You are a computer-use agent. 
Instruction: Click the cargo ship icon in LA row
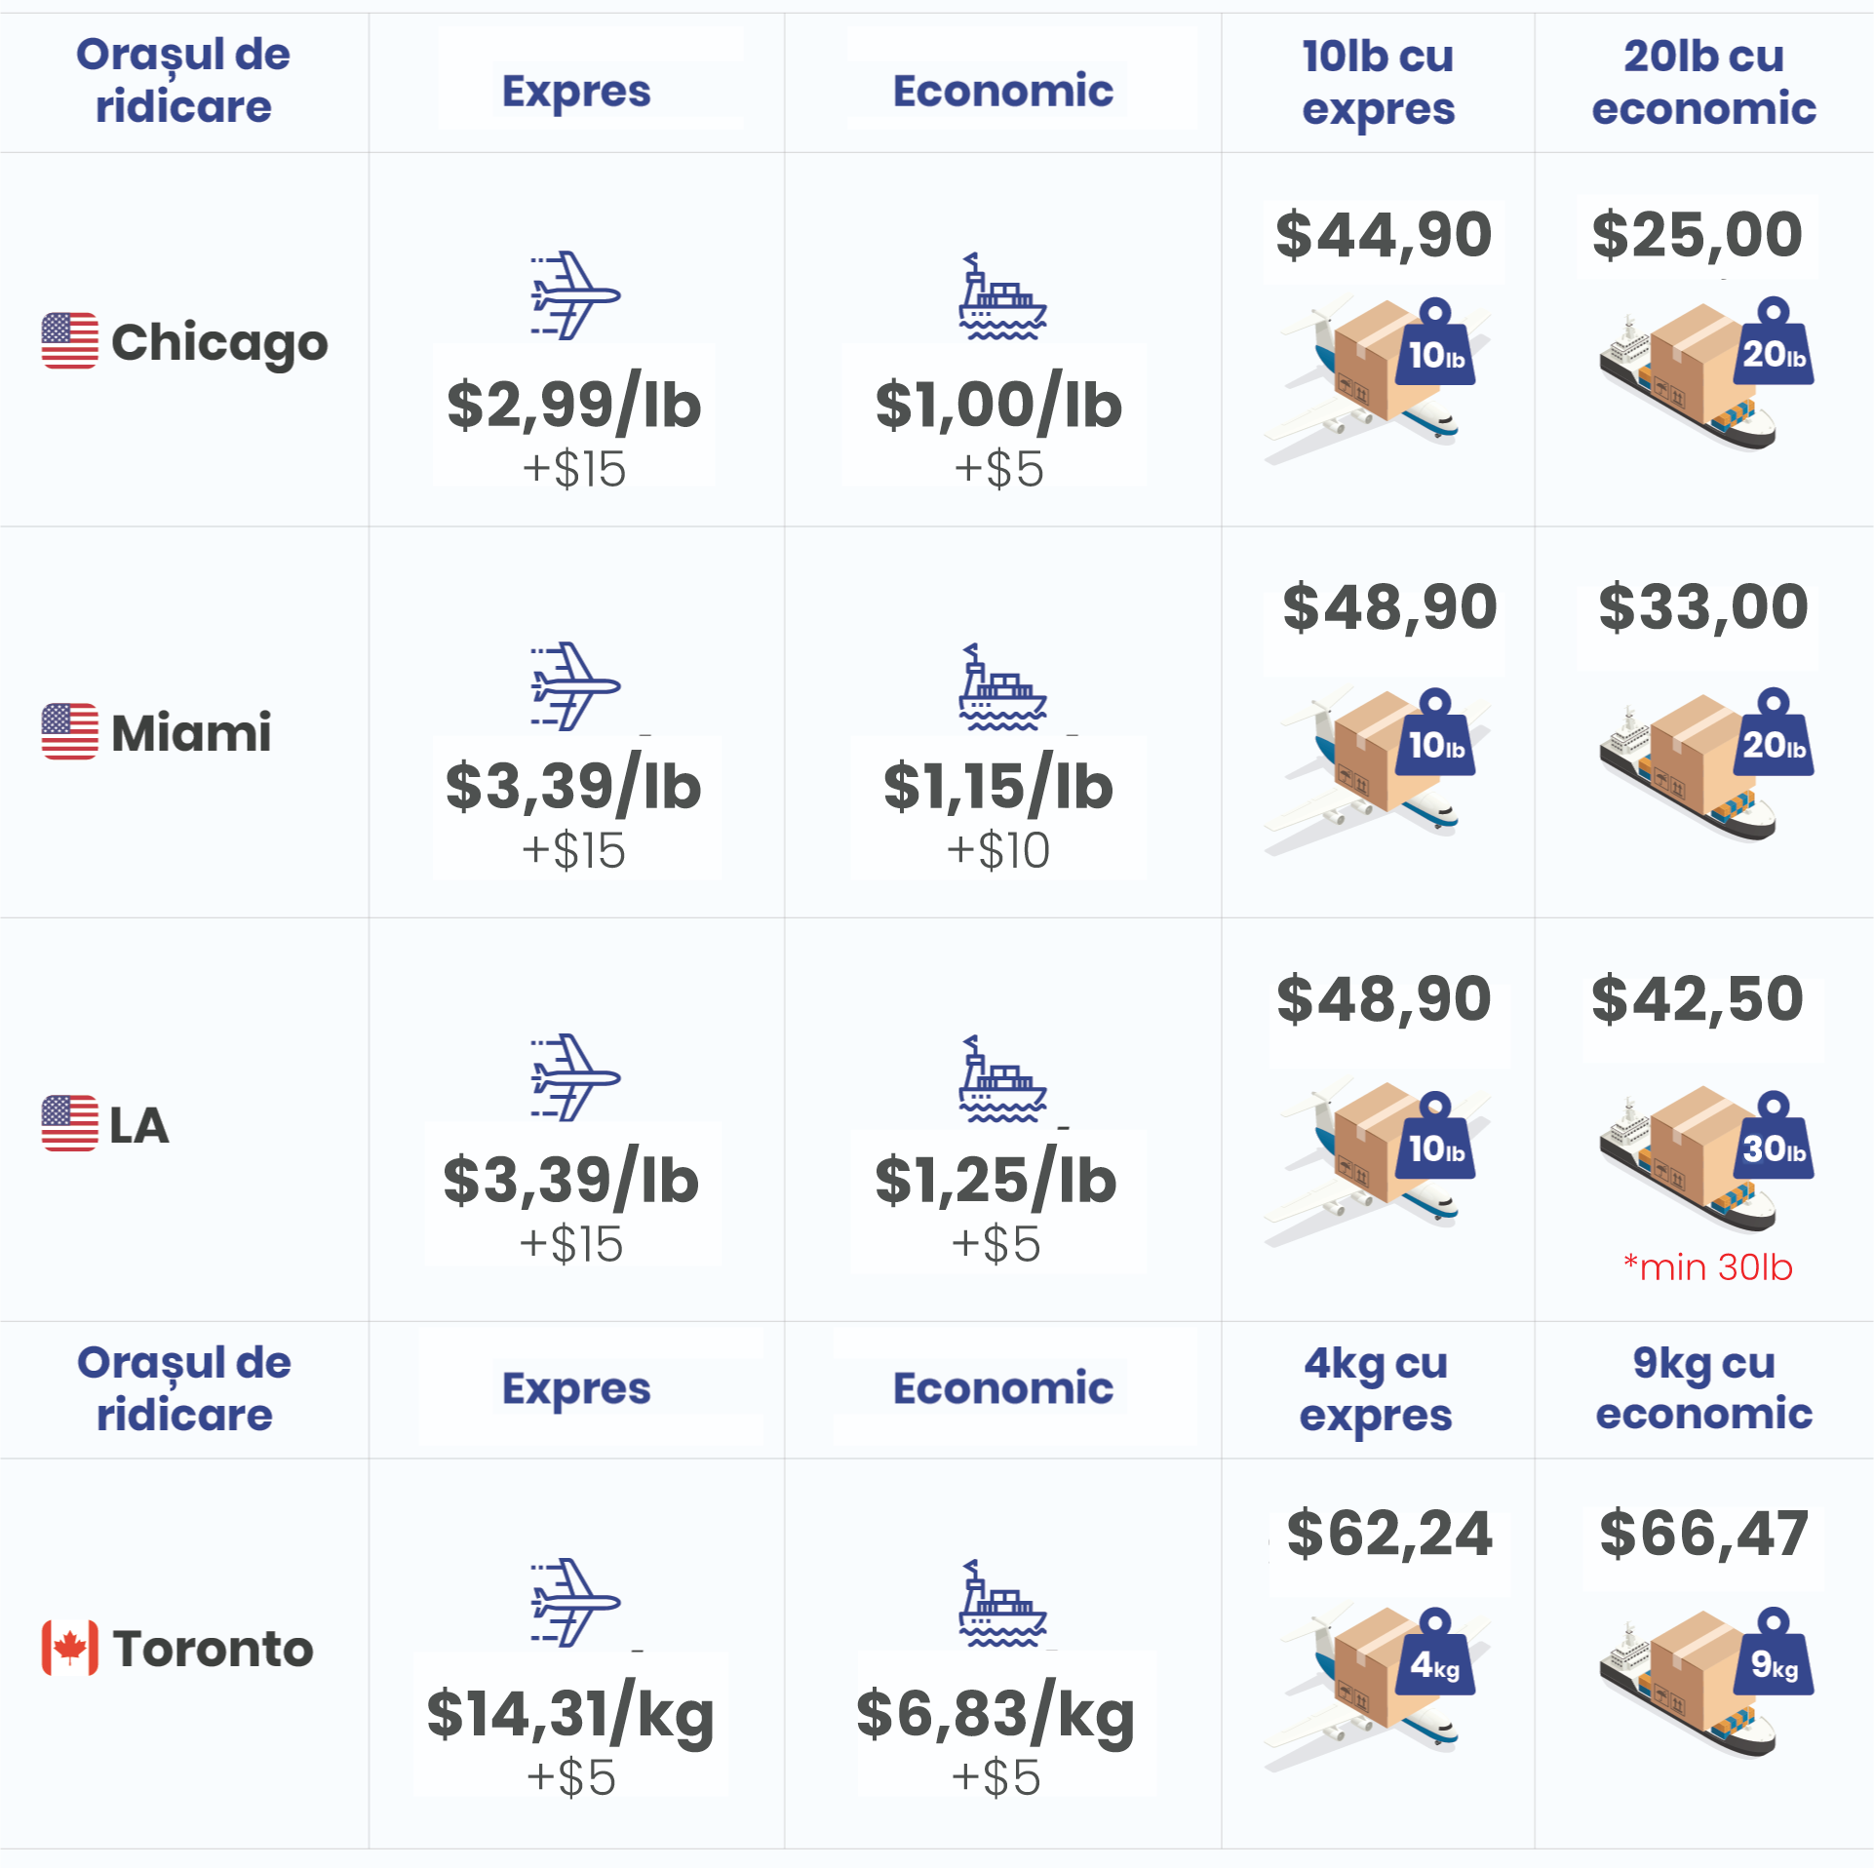1002,1077
